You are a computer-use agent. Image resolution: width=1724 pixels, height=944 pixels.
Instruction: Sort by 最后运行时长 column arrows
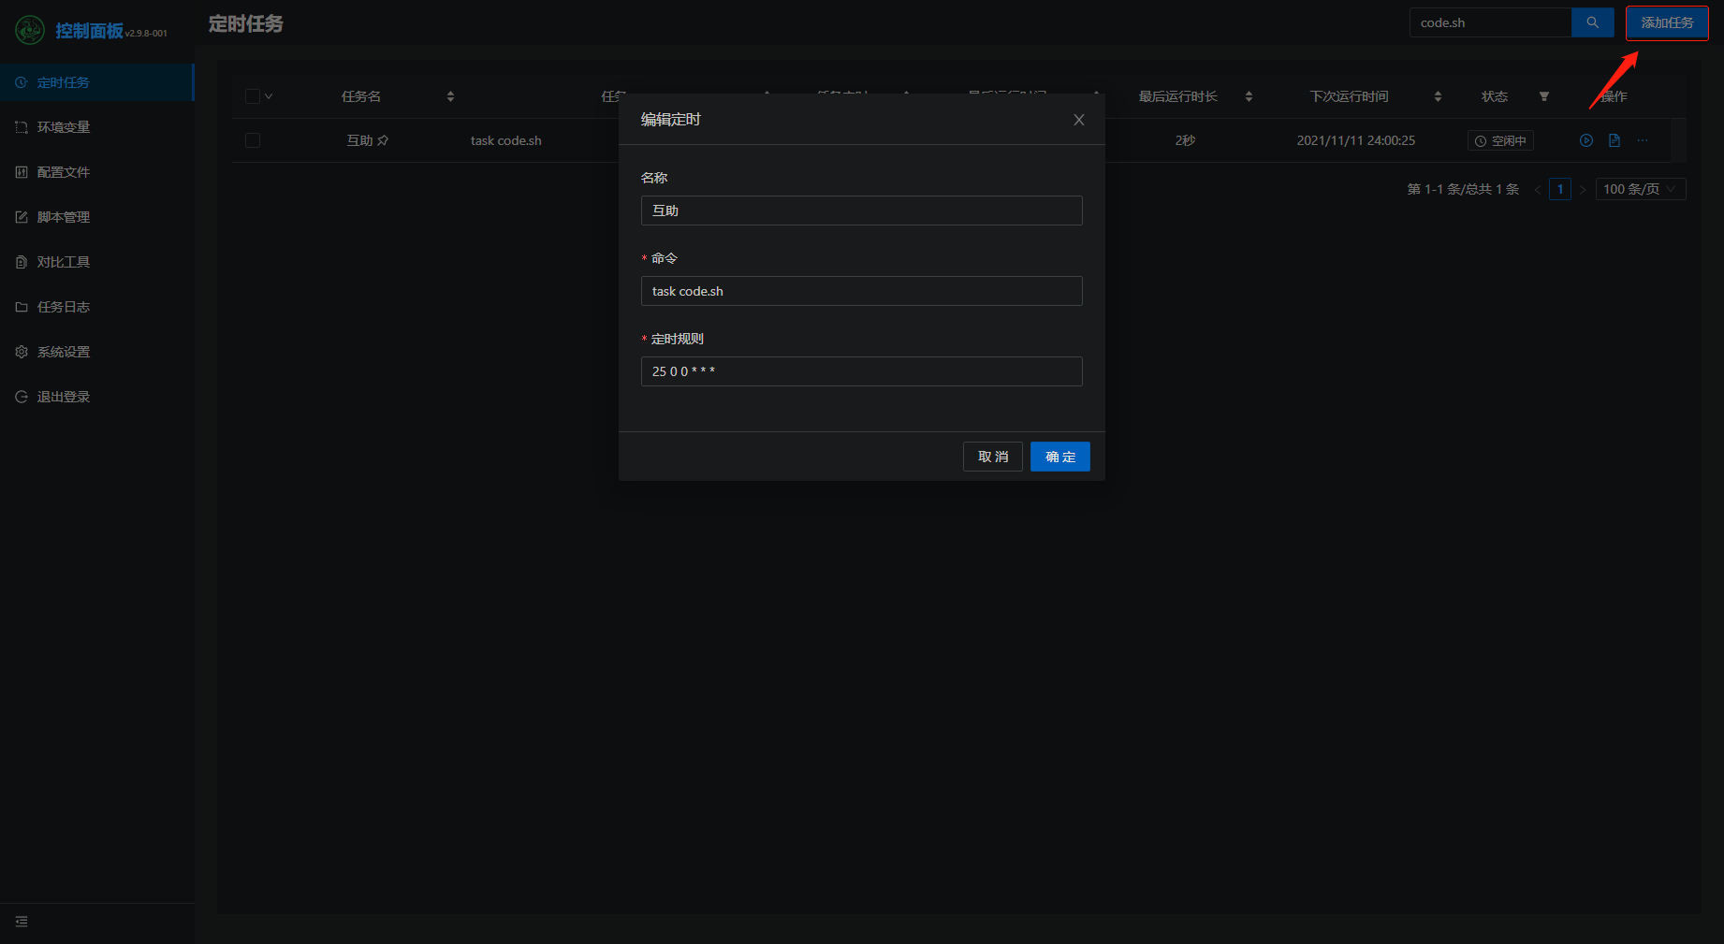click(1249, 96)
